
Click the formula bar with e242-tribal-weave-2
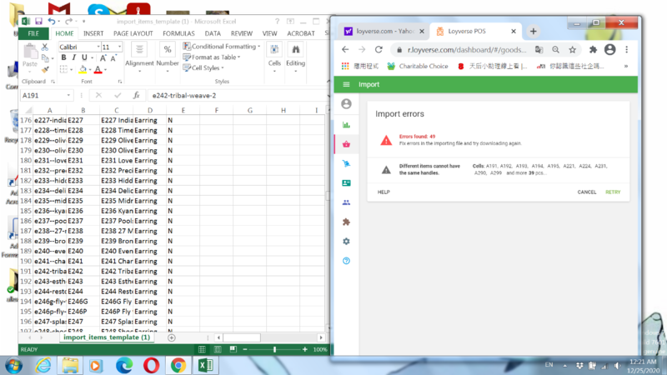[x=238, y=95]
